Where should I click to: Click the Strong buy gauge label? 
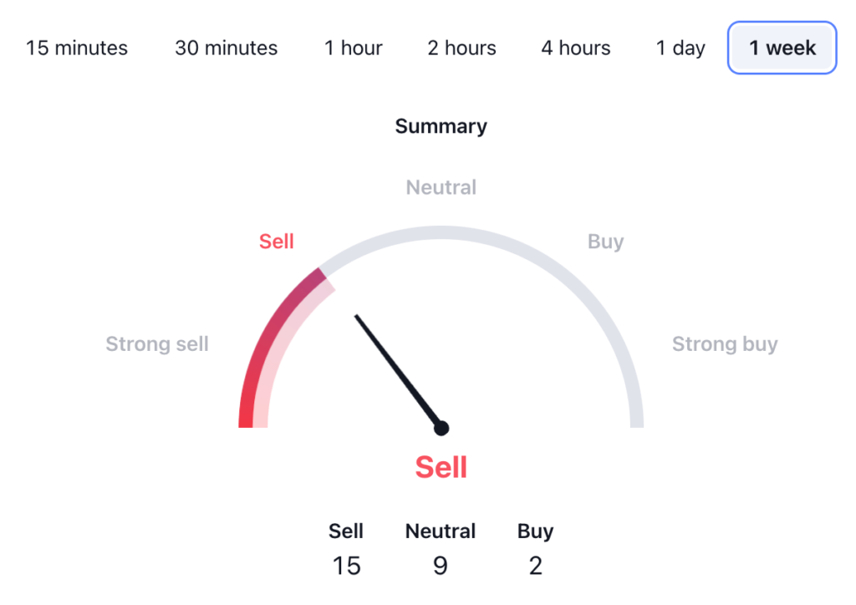[725, 343]
